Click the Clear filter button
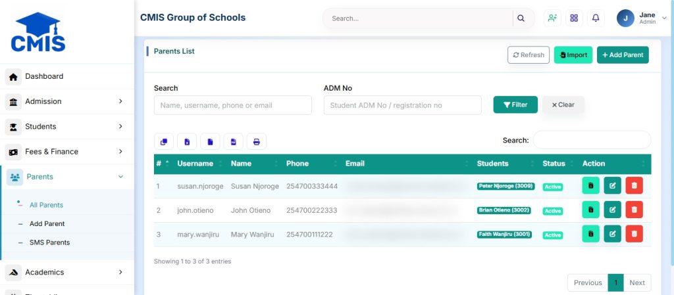This screenshot has height=295, width=674. click(563, 104)
